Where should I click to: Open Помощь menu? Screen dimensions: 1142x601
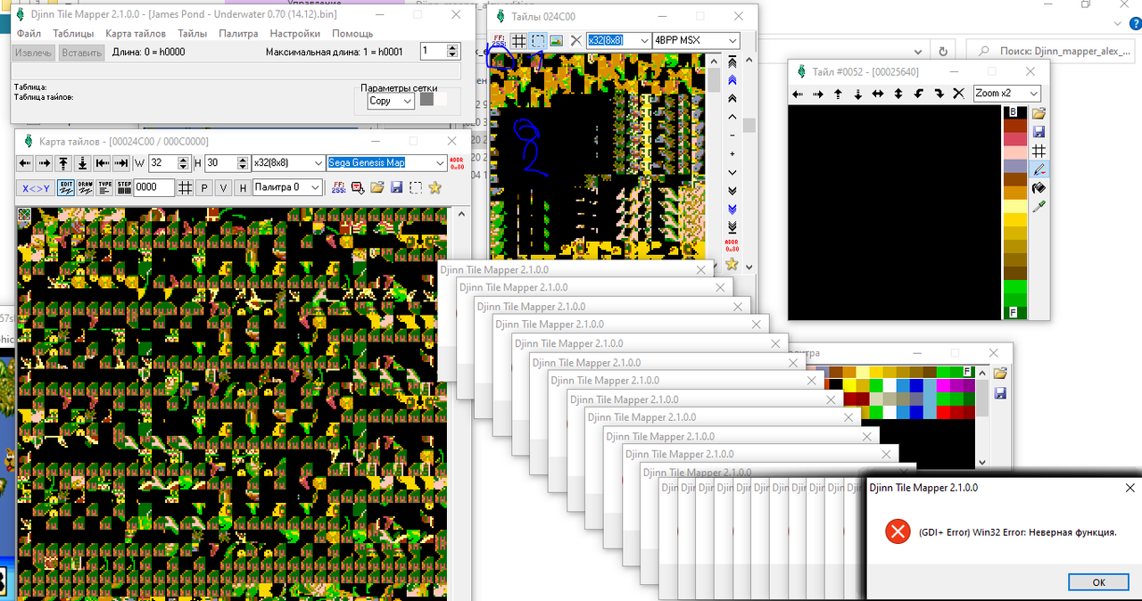[x=352, y=34]
